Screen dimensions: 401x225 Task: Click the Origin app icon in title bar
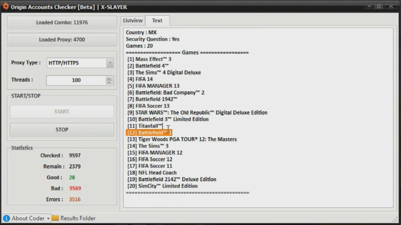pyautogui.click(x=5, y=7)
